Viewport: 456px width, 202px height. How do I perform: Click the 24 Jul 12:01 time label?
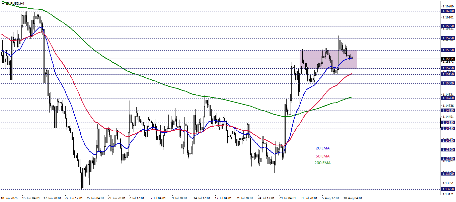click(x=267, y=198)
